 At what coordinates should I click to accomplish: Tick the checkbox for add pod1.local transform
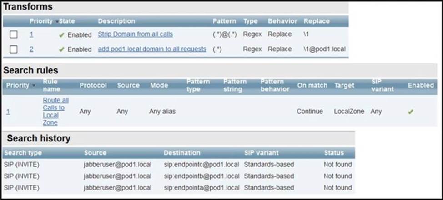(x=14, y=49)
